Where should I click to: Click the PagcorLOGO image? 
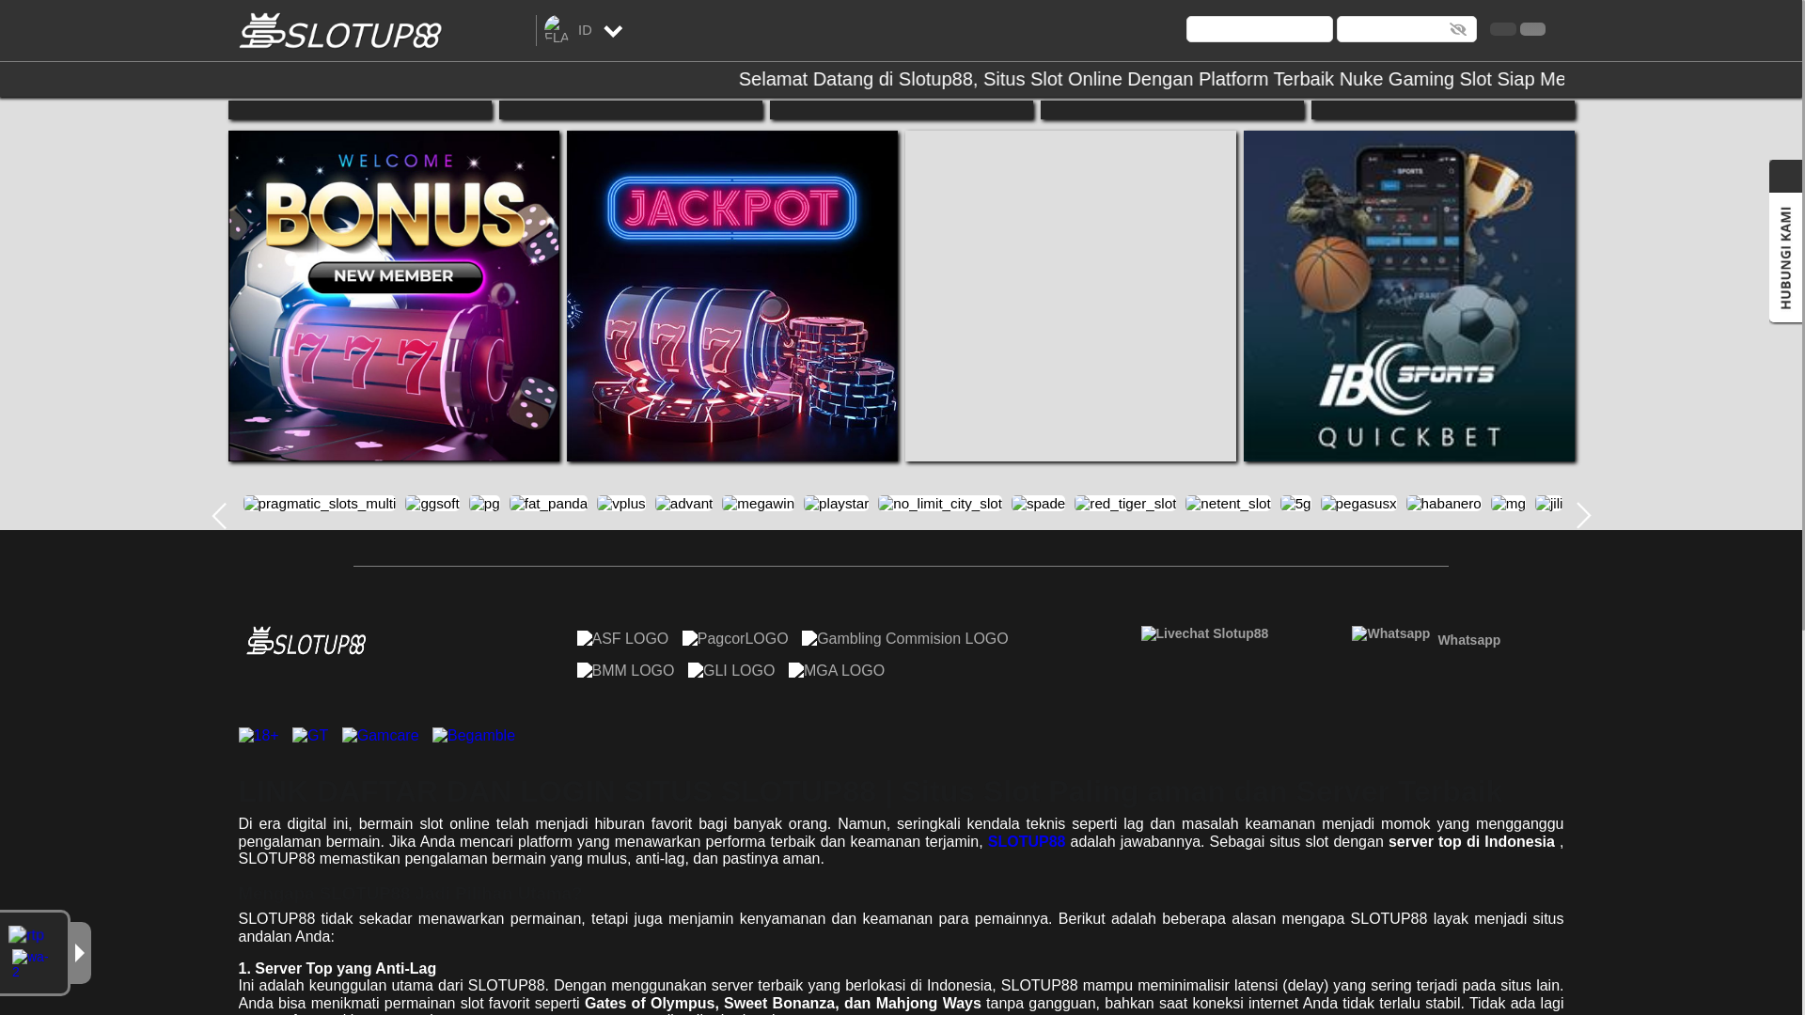click(735, 639)
